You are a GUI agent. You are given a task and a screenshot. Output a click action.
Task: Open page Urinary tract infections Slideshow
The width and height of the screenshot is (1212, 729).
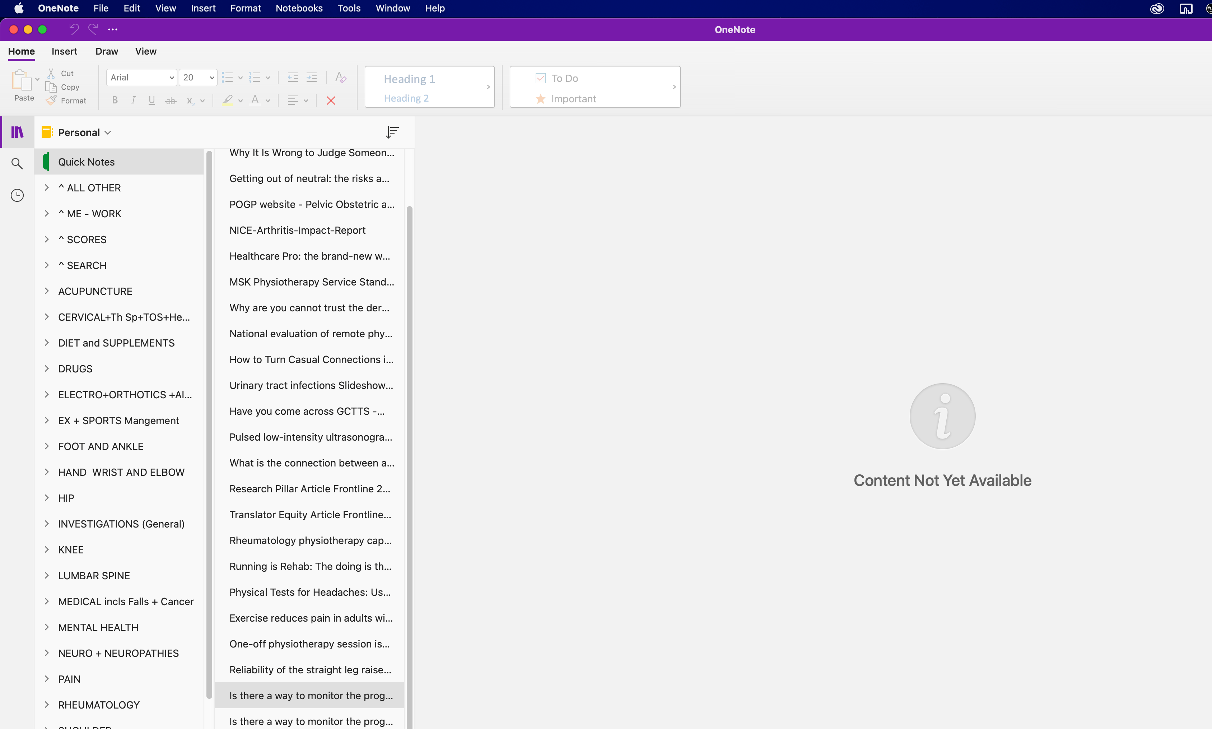(x=309, y=385)
